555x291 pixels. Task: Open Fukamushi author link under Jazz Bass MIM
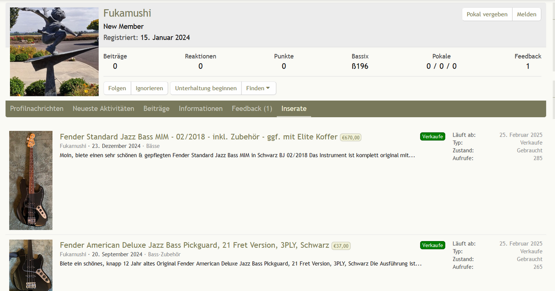[x=73, y=146]
